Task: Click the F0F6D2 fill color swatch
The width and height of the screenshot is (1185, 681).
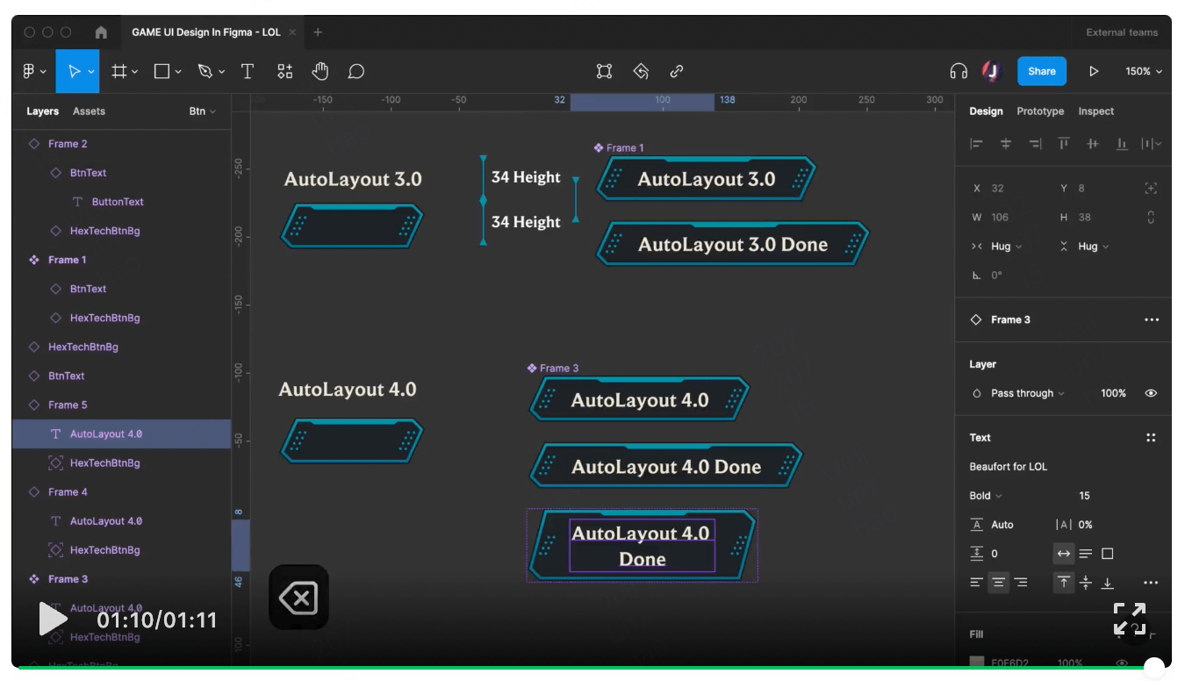Action: pos(976,663)
